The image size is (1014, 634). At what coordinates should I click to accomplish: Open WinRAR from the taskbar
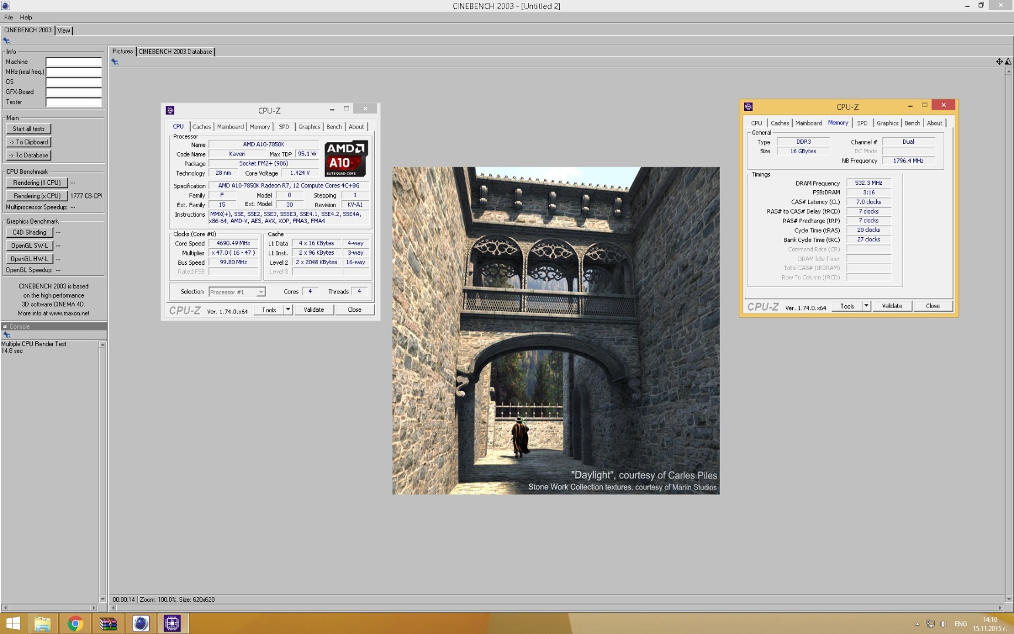point(108,623)
